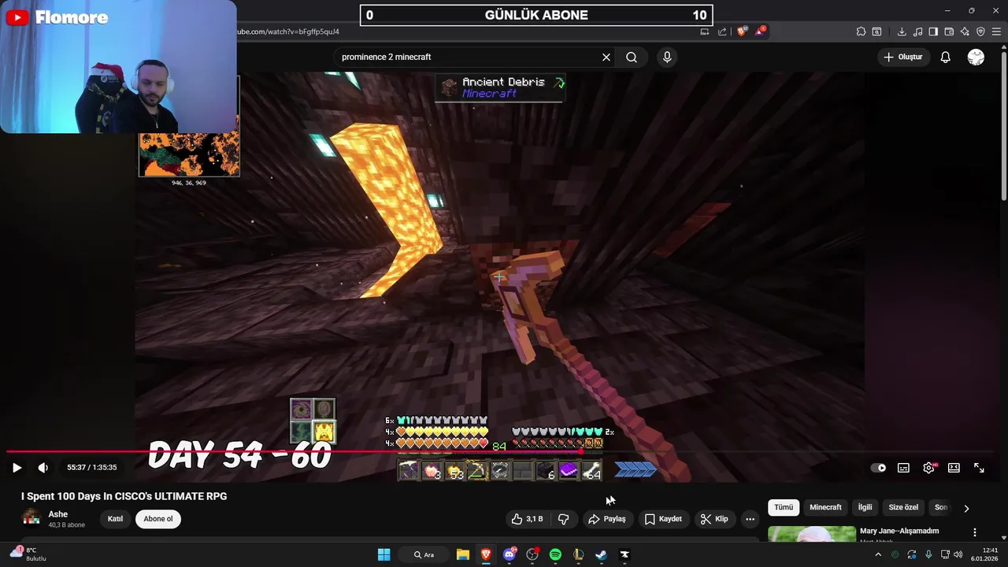1008x567 pixels.
Task: Enter fullscreen video mode
Action: click(x=979, y=468)
